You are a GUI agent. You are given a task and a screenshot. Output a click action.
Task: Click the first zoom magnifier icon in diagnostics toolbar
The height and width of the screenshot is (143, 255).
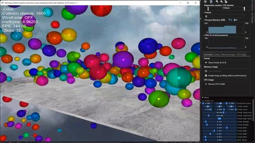click(217, 2)
